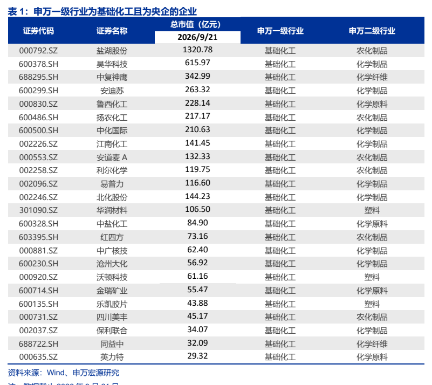
Task: Click the 申万二级行业 column header
Action: click(x=372, y=31)
